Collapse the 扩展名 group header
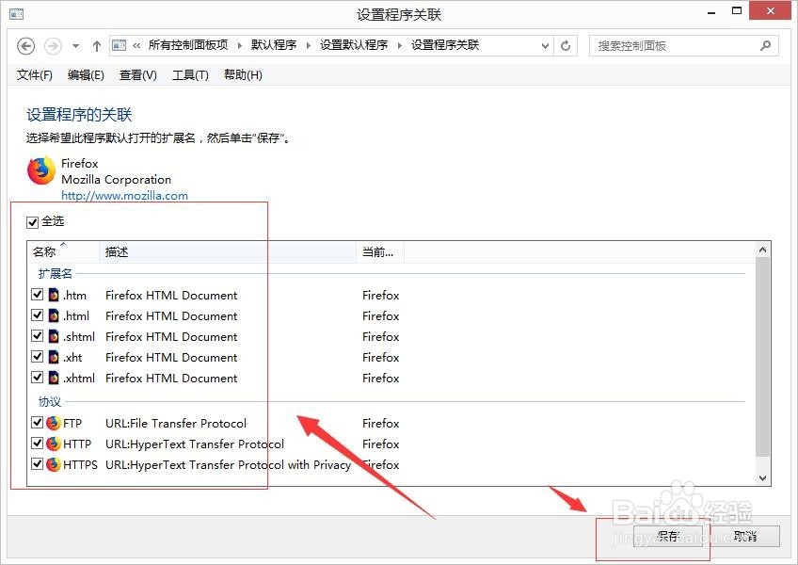The image size is (798, 565). click(x=55, y=274)
